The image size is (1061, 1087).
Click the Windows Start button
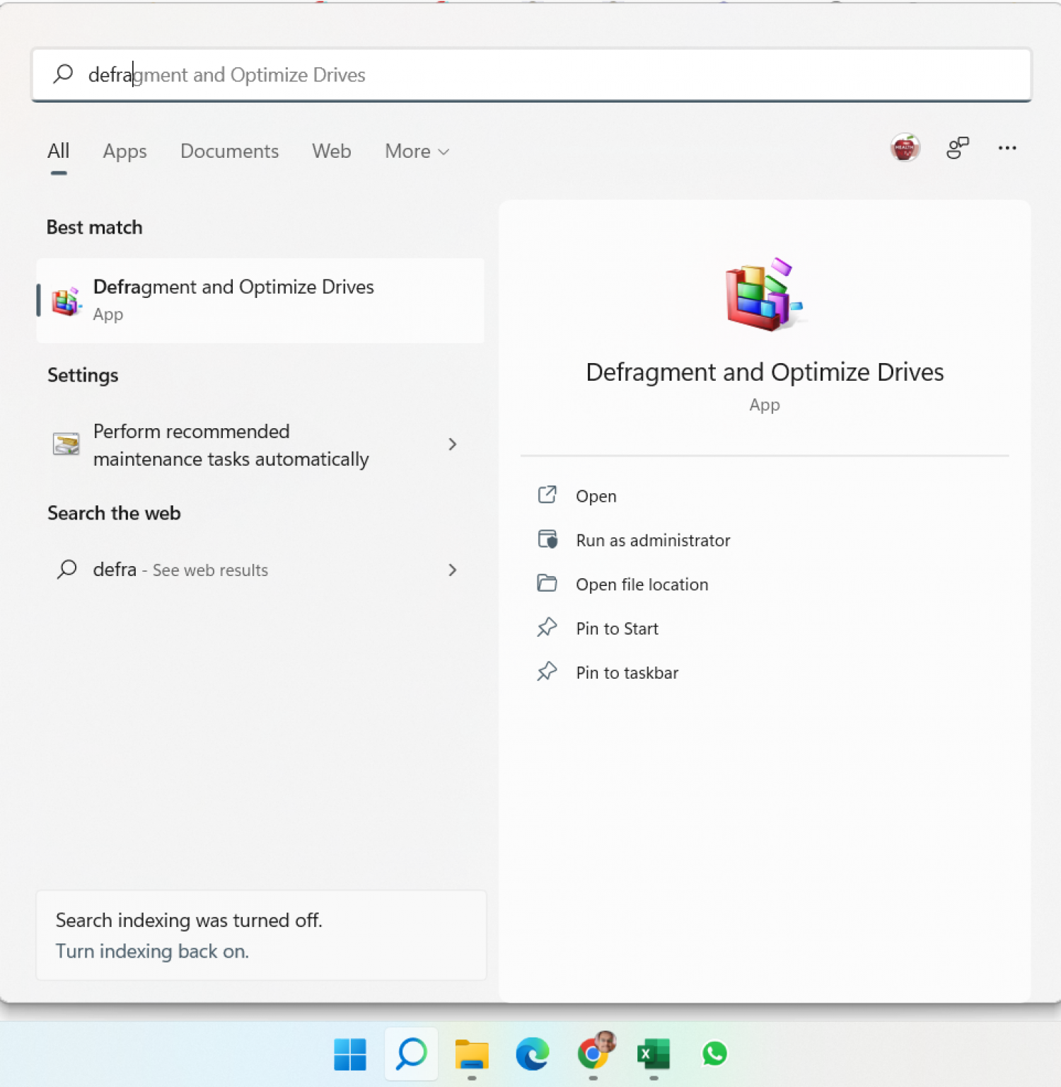350,1054
